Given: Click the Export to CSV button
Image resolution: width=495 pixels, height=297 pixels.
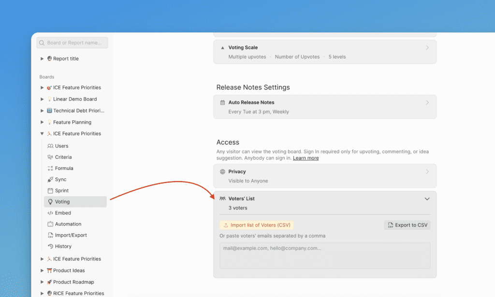Looking at the screenshot, I should tap(407, 225).
